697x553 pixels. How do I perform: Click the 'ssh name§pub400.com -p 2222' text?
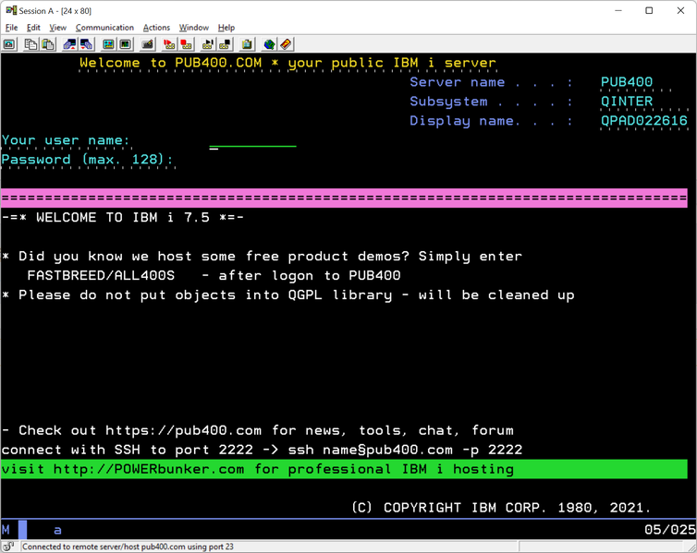click(x=405, y=450)
